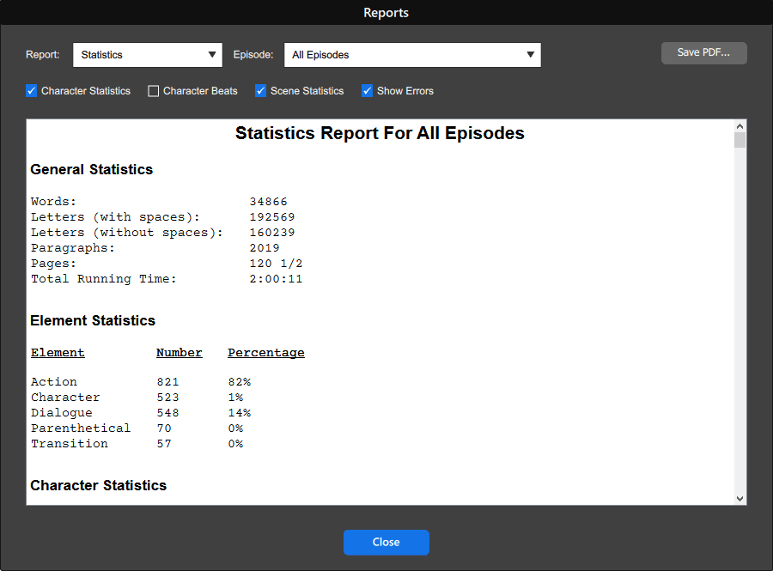
Task: Click the Episode dropdown arrow icon
Action: tap(531, 54)
